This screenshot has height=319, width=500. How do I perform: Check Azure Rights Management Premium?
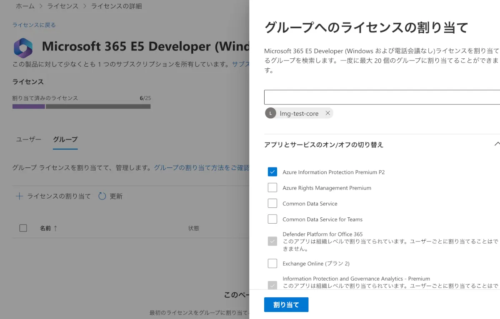pos(272,188)
